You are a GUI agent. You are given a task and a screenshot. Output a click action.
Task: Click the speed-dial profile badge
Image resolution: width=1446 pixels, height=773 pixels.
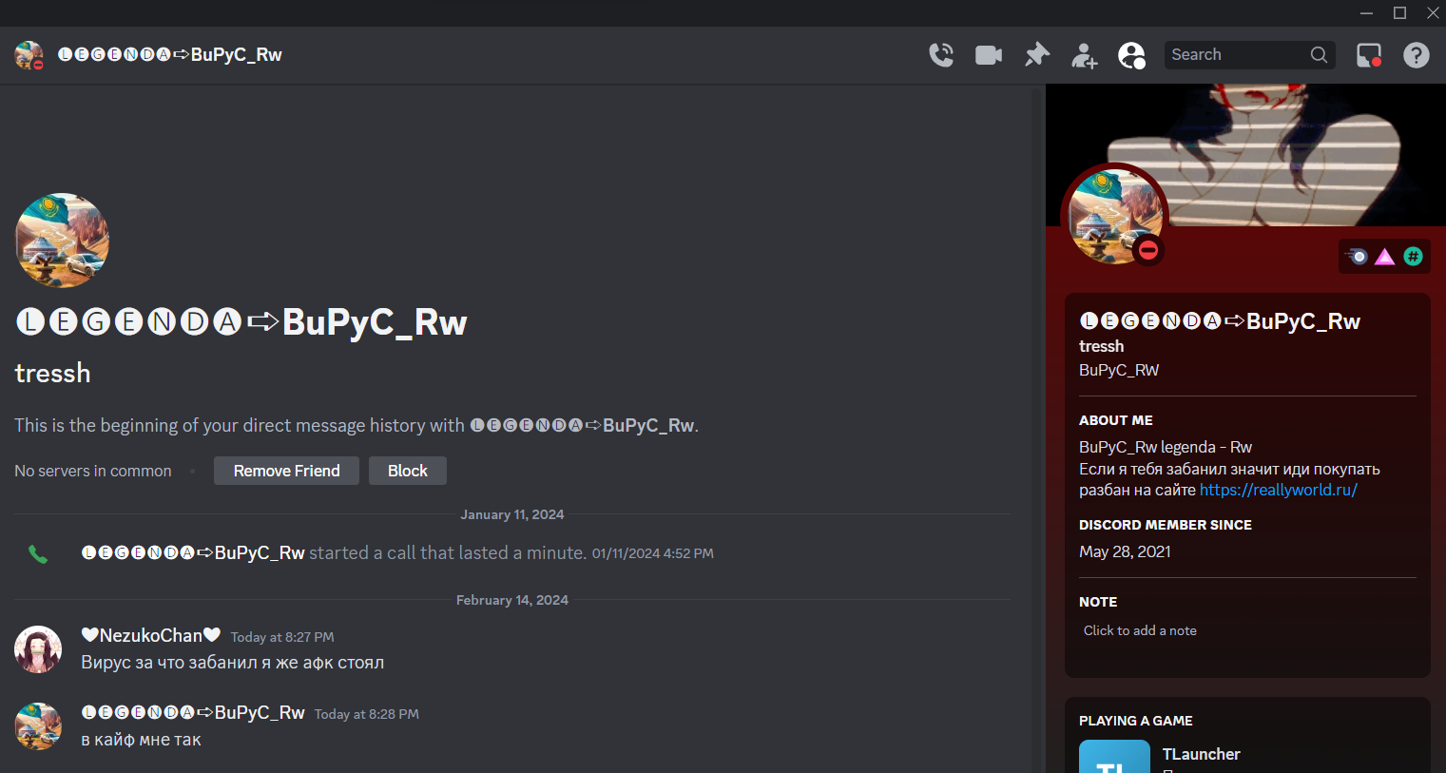1357,257
